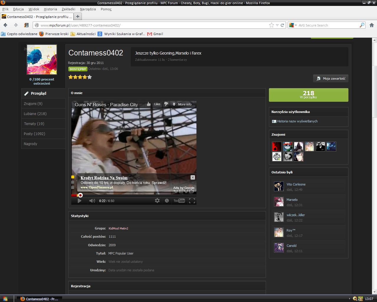Open the Plik menu
Viewport: 377px width, 302px height.
click(5, 9)
